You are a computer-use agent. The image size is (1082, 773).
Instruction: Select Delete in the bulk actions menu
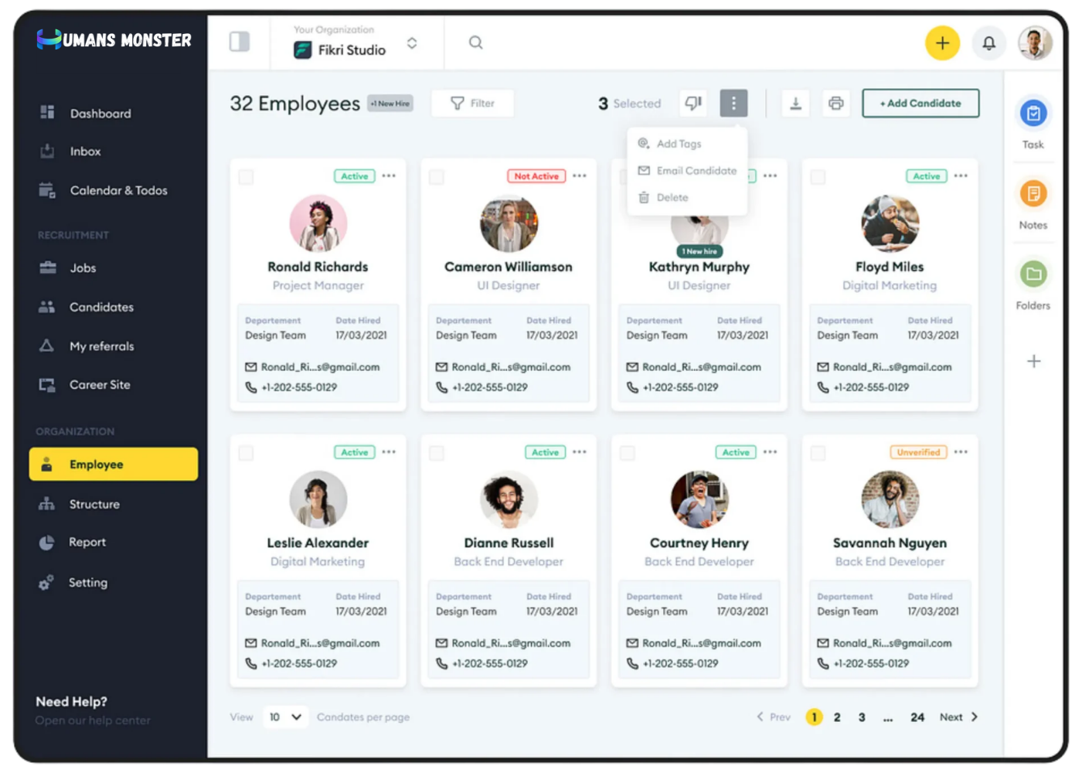pos(672,198)
